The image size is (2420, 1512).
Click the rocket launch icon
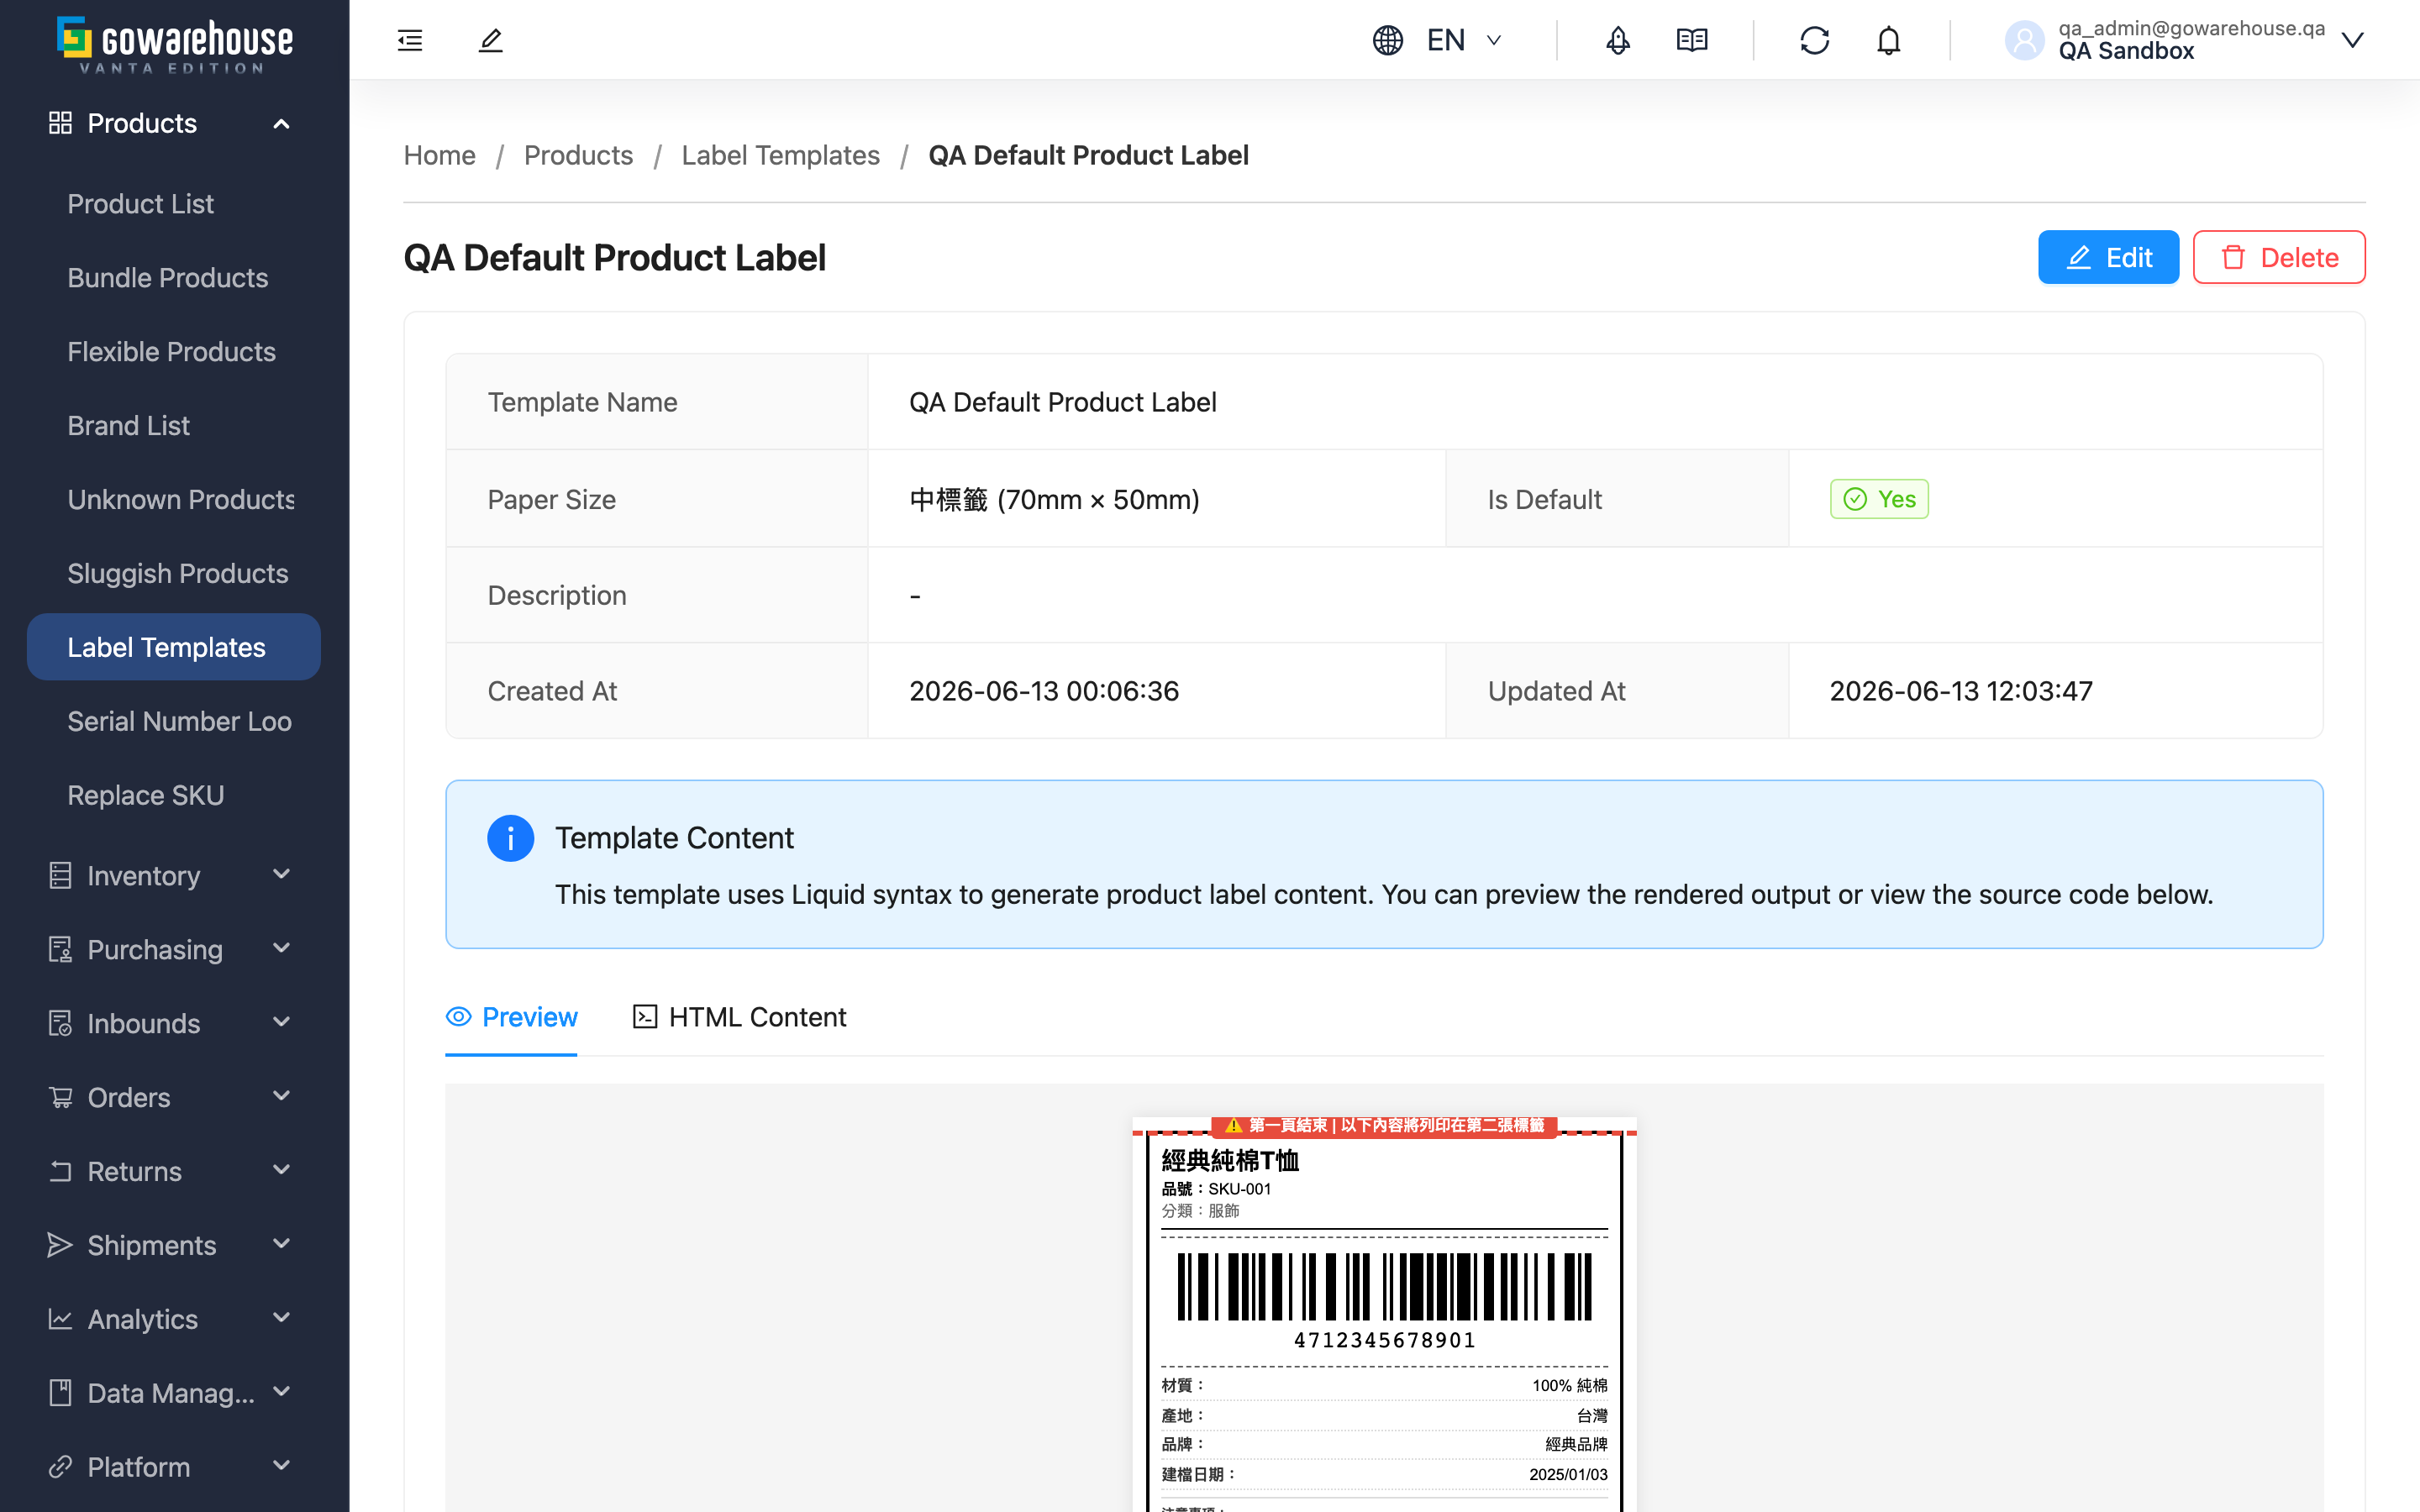1617,40
